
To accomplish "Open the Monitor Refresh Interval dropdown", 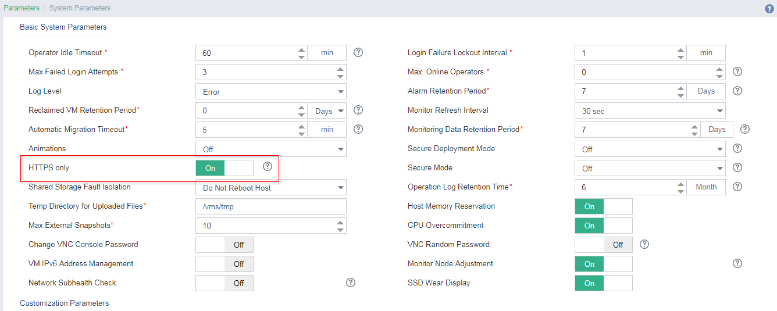I will (650, 110).
